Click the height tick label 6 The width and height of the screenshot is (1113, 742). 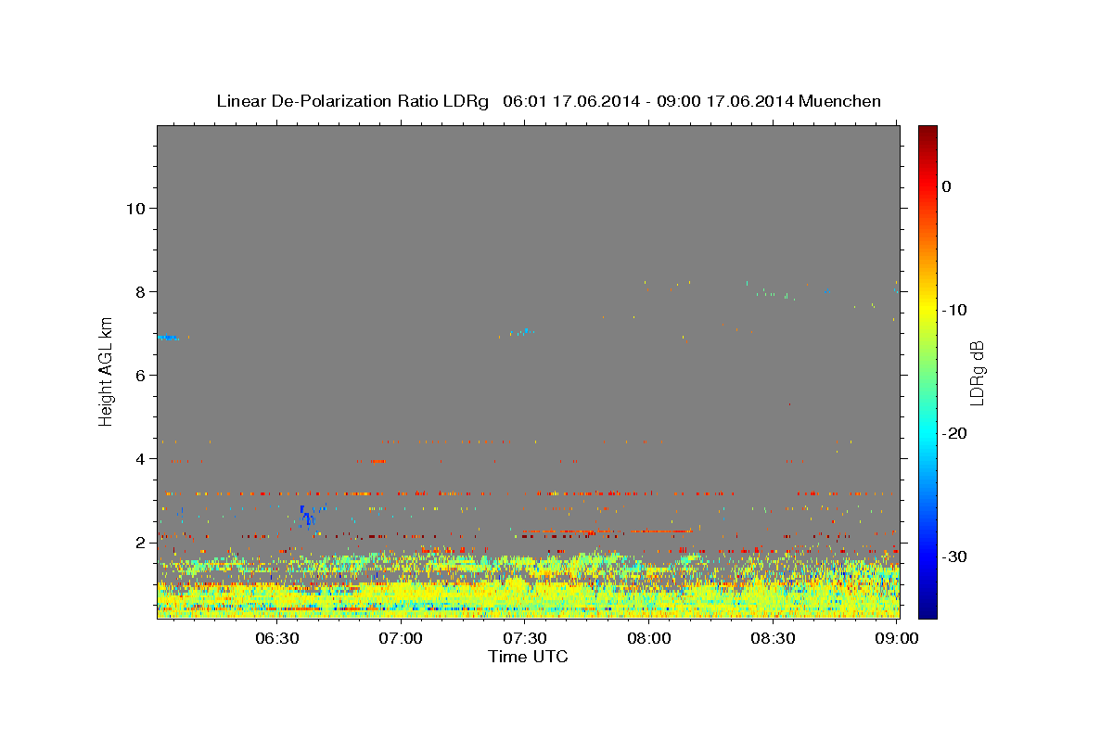[142, 376]
